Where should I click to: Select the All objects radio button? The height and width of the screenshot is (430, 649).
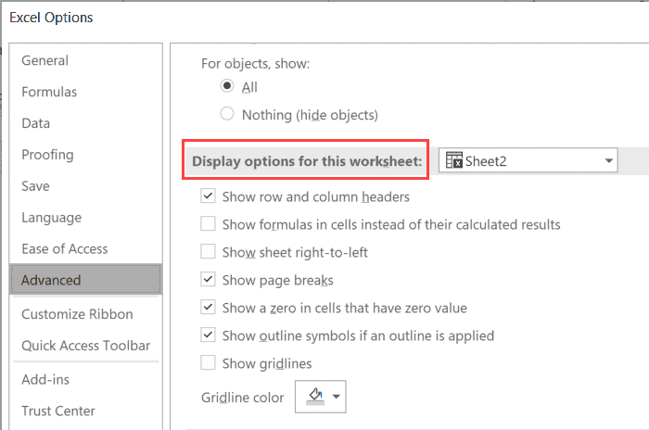point(227,86)
